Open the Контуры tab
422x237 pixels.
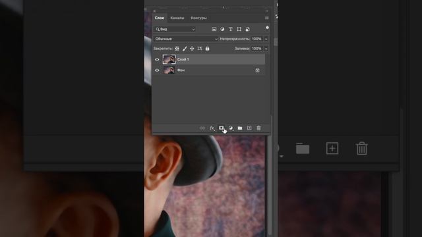click(x=198, y=18)
